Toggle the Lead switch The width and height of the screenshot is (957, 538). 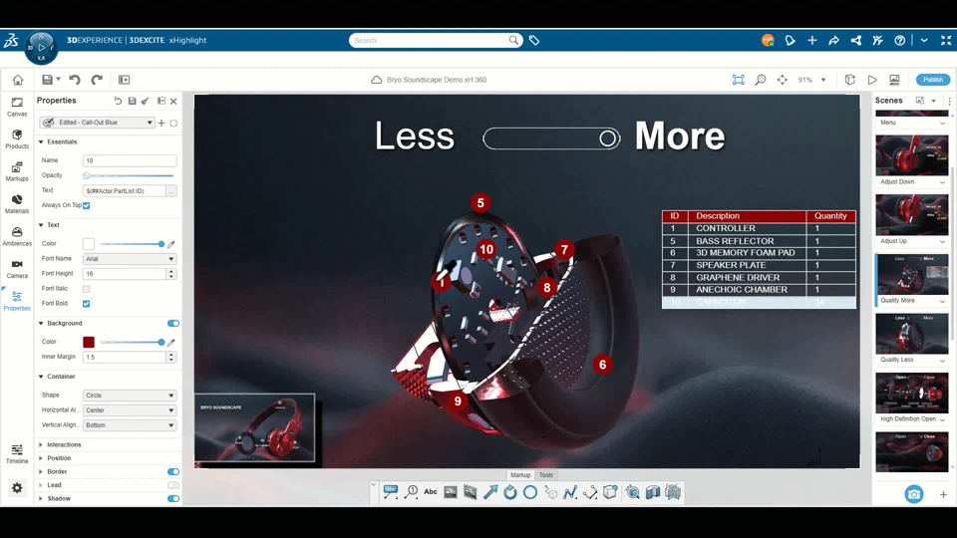(173, 485)
